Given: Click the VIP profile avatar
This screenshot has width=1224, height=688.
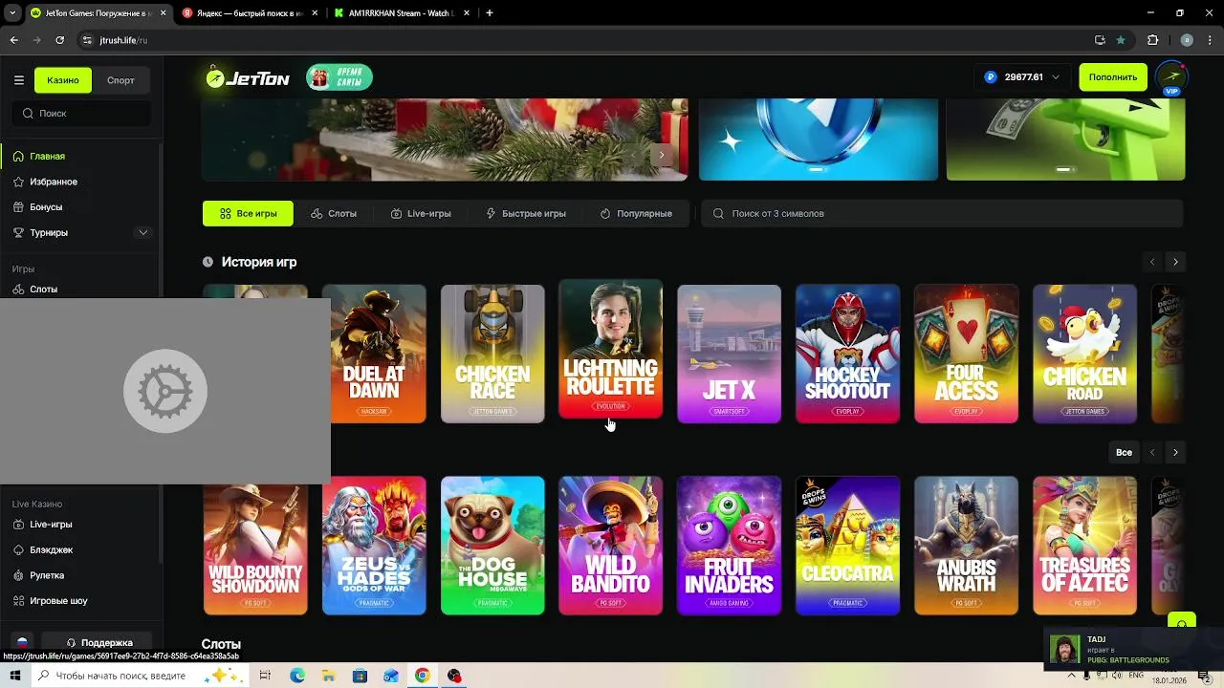Looking at the screenshot, I should [x=1171, y=77].
